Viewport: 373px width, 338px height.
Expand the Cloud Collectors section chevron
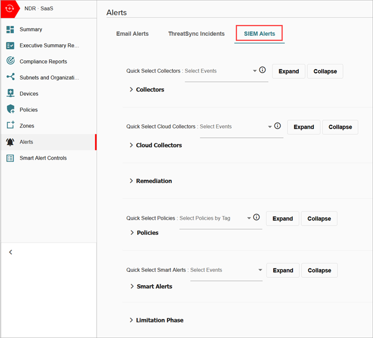131,145
